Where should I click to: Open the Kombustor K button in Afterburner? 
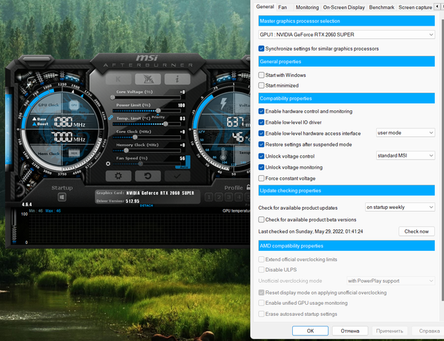click(119, 79)
